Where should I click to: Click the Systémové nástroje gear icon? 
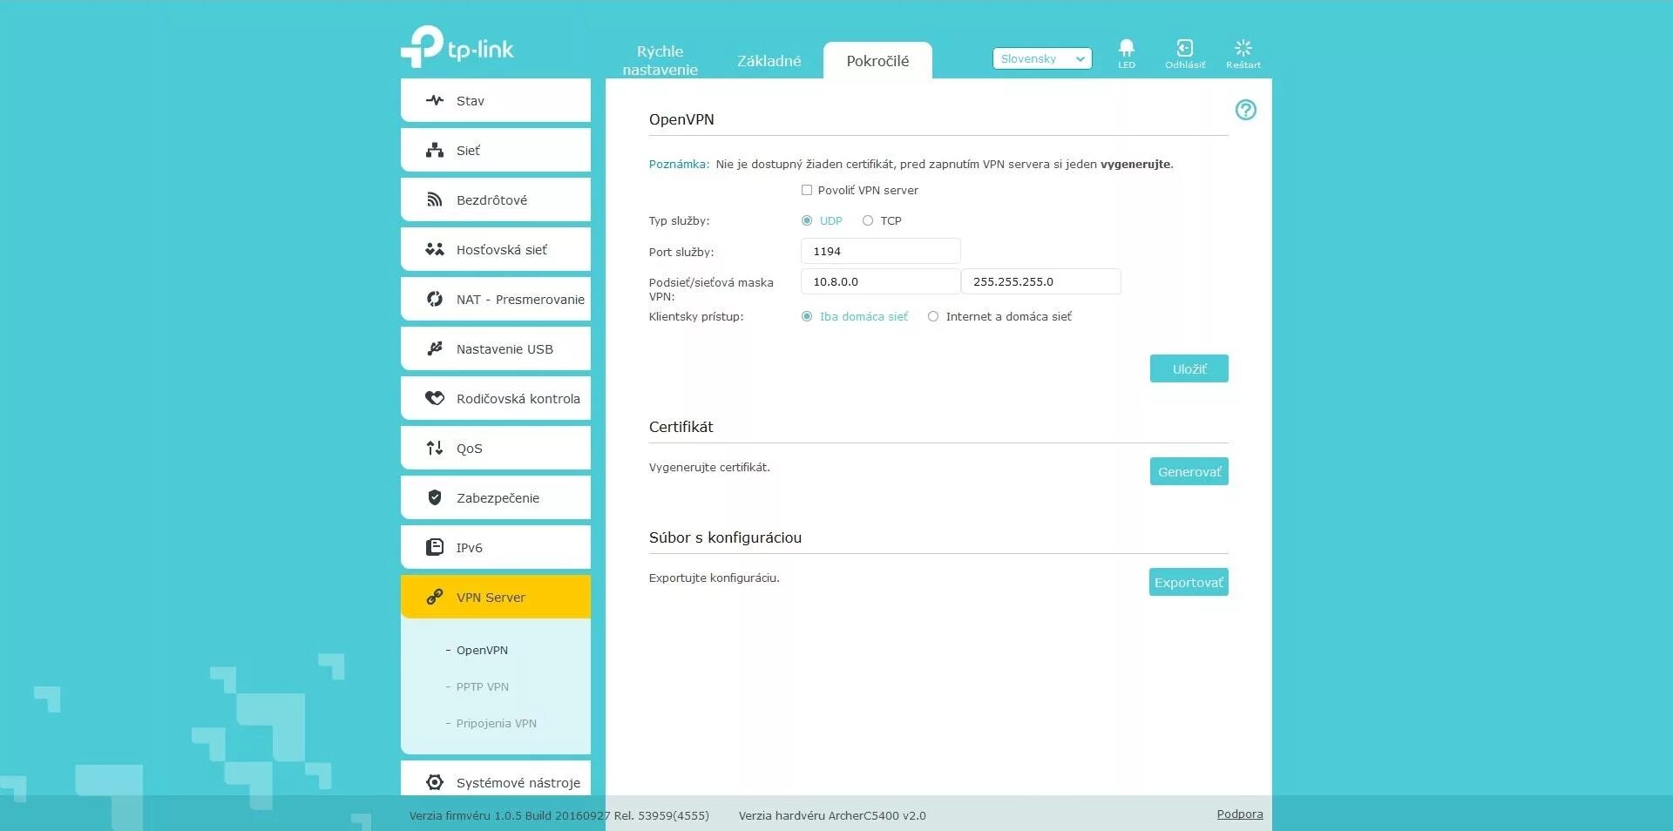pos(435,782)
